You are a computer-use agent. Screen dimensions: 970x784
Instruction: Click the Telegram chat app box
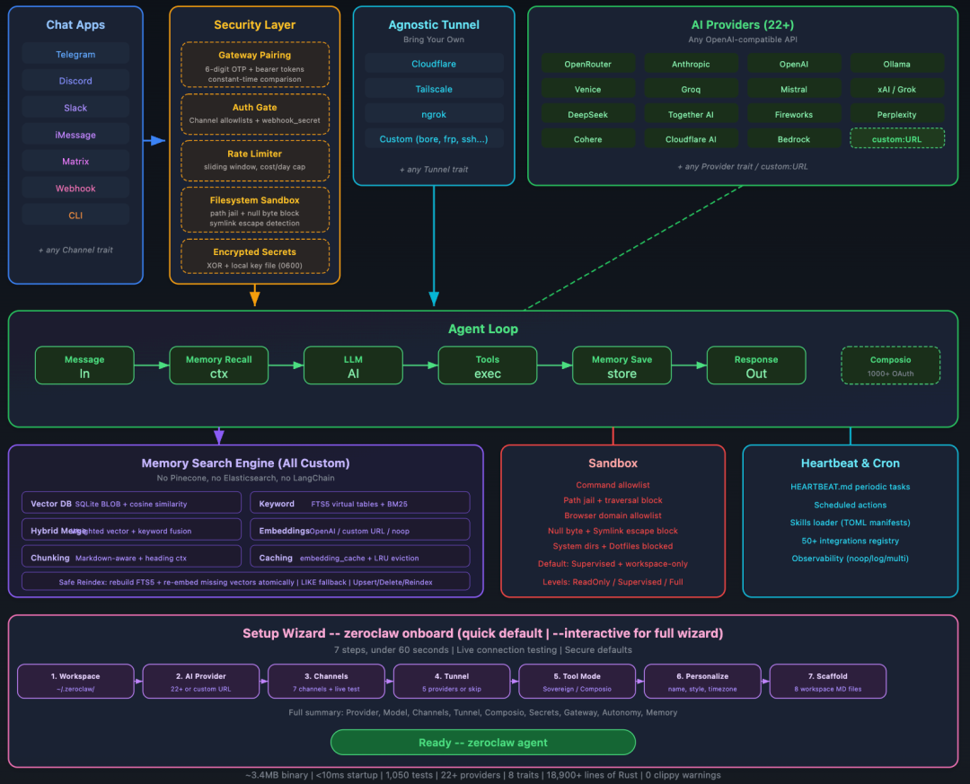[x=75, y=55]
